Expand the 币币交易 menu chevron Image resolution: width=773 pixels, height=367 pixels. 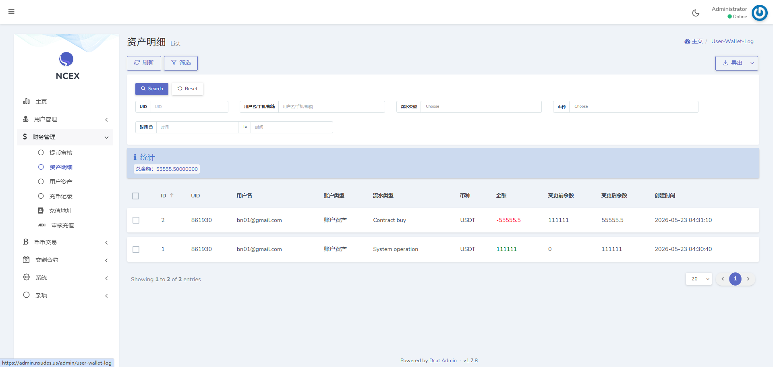(106, 243)
